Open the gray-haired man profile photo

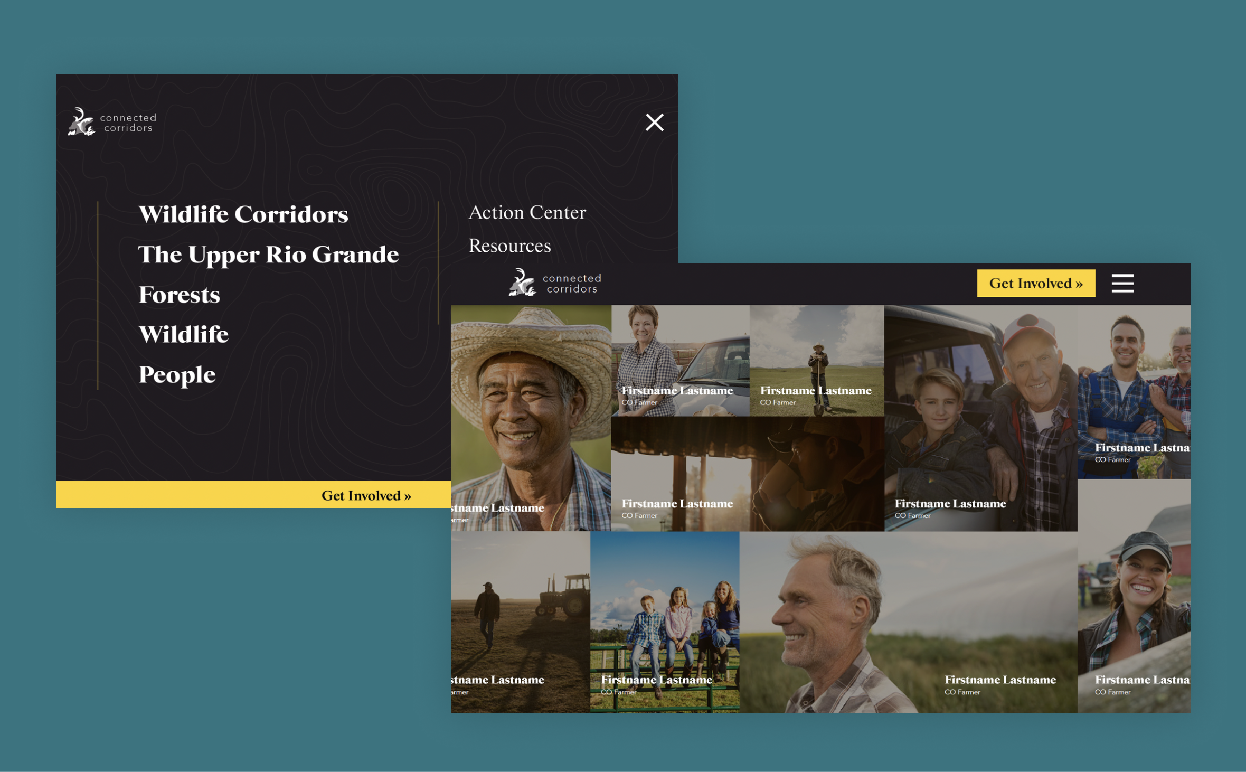(x=908, y=622)
